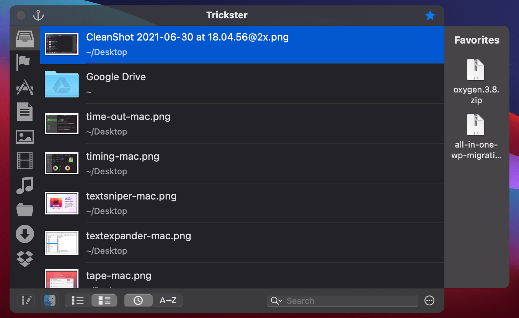Image resolution: width=519 pixels, height=318 pixels.
Task: Open the Flagged files filter
Action: click(x=23, y=62)
